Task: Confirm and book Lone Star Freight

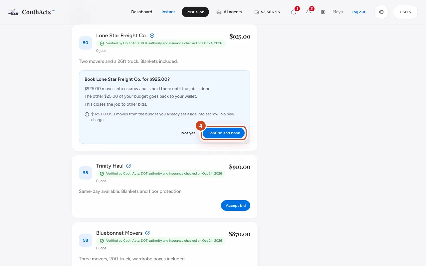Action: (224, 133)
